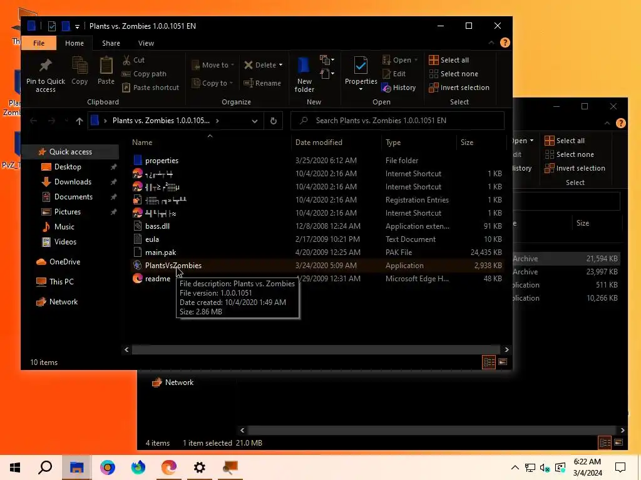
Task: Open Firefox from the taskbar
Action: [138, 467]
